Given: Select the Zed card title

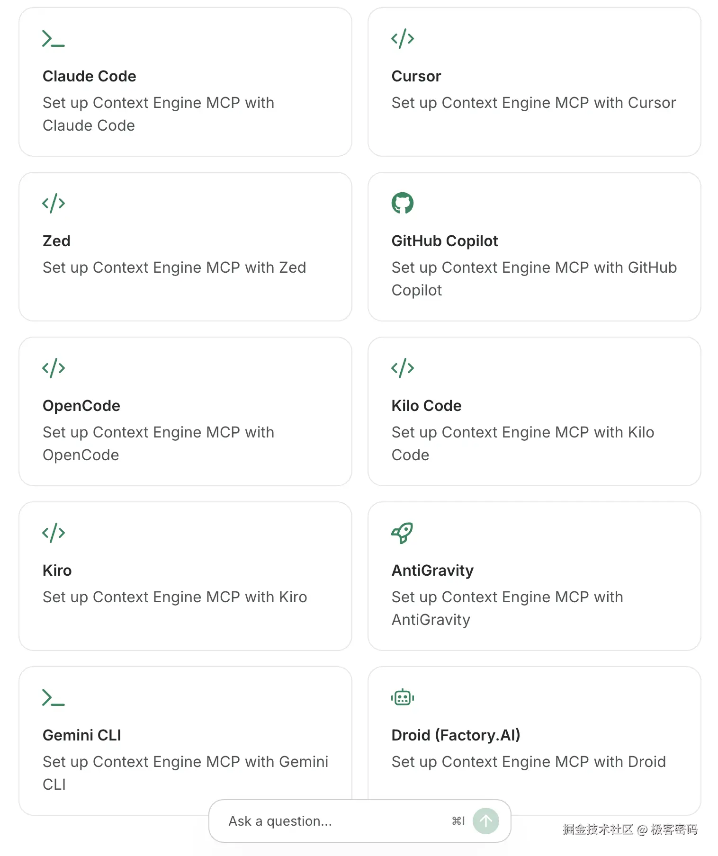Looking at the screenshot, I should (x=56, y=241).
